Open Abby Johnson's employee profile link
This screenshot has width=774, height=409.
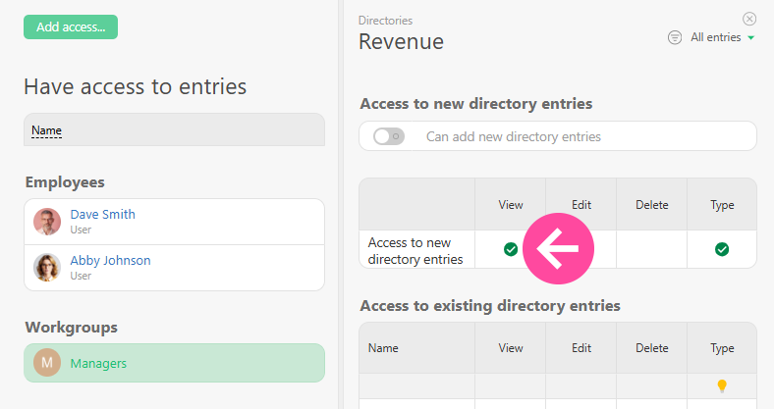(110, 261)
